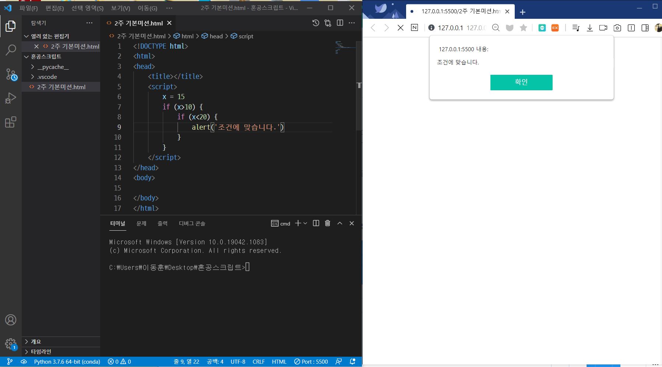Click the html breadcrumb item
Image resolution: width=662 pixels, height=367 pixels.
tap(183, 36)
